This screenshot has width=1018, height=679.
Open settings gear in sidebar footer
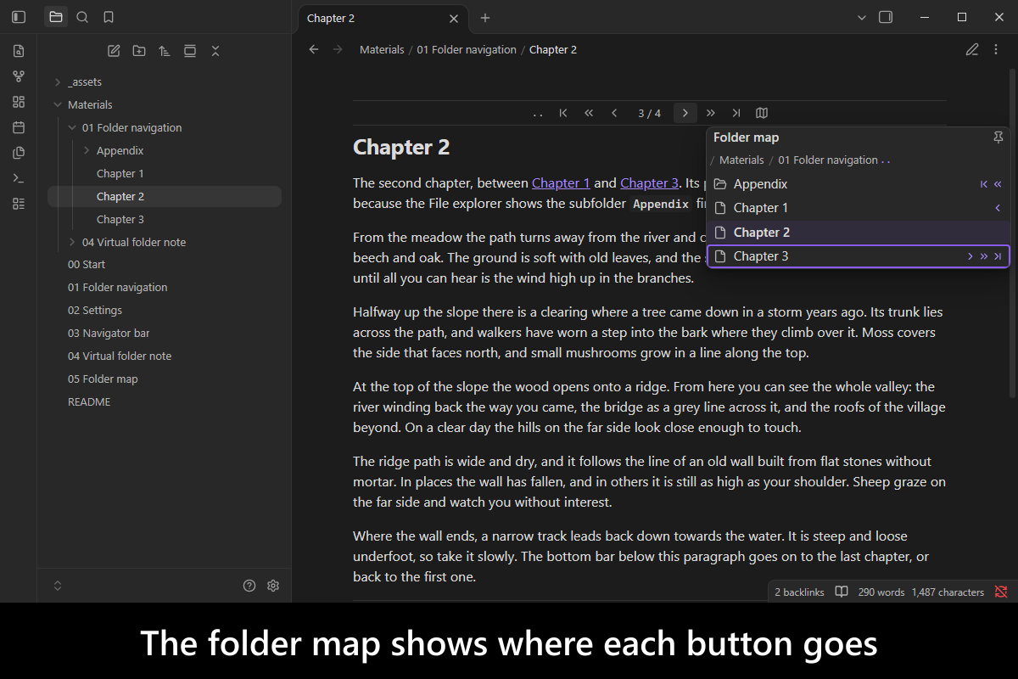[273, 586]
